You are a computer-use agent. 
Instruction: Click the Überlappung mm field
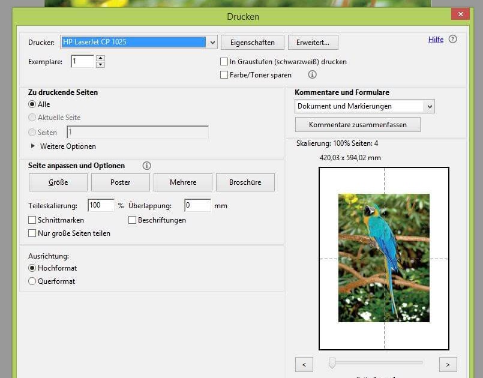(x=198, y=205)
